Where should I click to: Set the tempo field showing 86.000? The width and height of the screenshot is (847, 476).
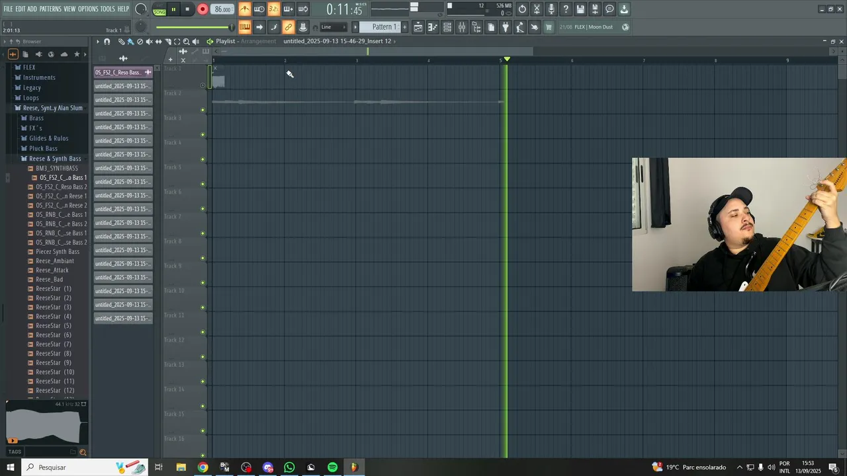tap(223, 9)
